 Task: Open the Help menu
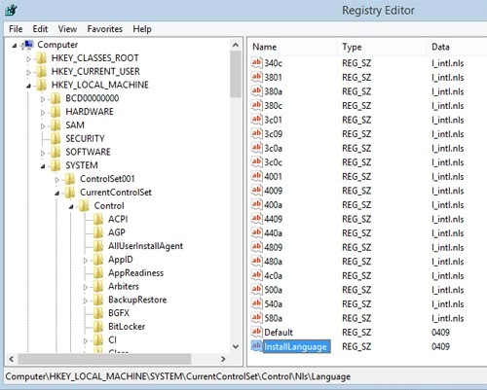[142, 29]
